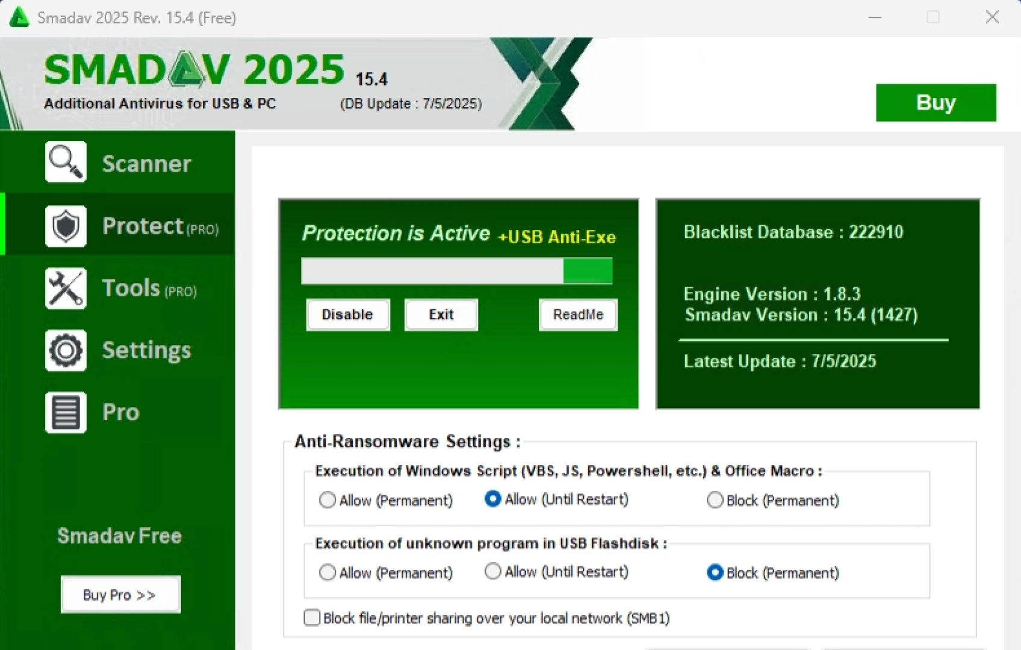The height and width of the screenshot is (650, 1021).
Task: Close the Smadav window
Action: [993, 17]
